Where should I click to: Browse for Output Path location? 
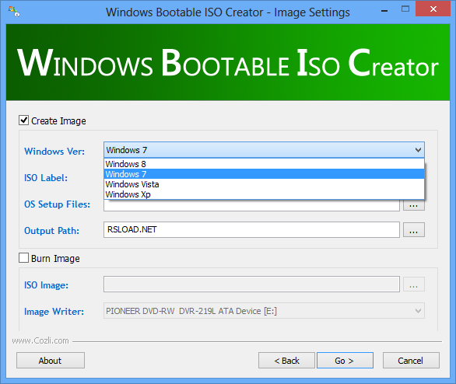pyautogui.click(x=413, y=230)
